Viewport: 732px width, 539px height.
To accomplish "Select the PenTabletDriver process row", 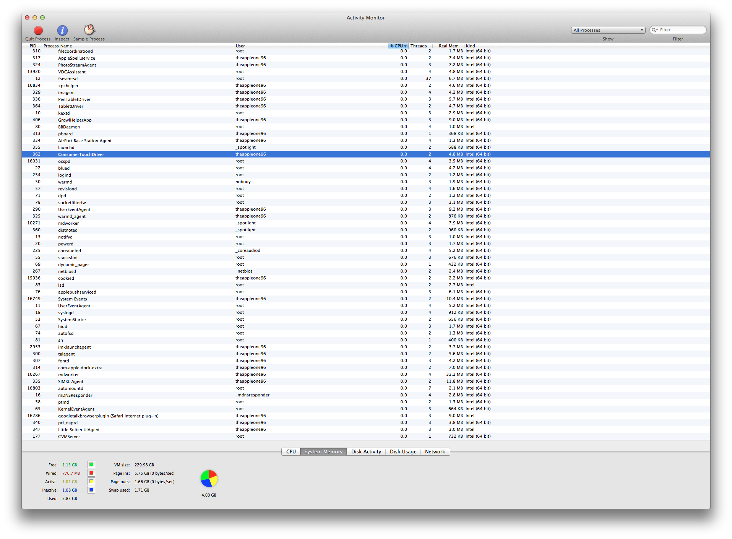I will point(366,99).
